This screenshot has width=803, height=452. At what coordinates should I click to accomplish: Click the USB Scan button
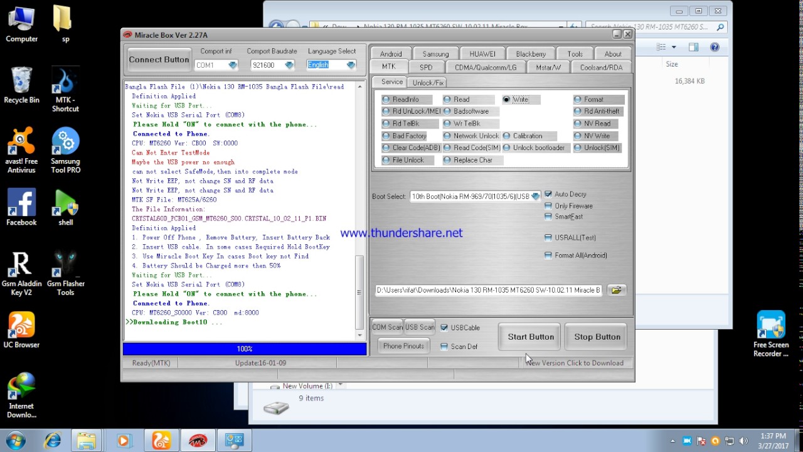pos(420,327)
